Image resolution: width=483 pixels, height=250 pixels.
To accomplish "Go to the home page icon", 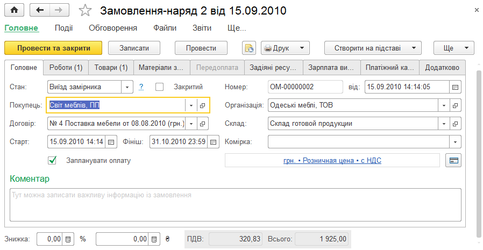I will coord(15,10).
